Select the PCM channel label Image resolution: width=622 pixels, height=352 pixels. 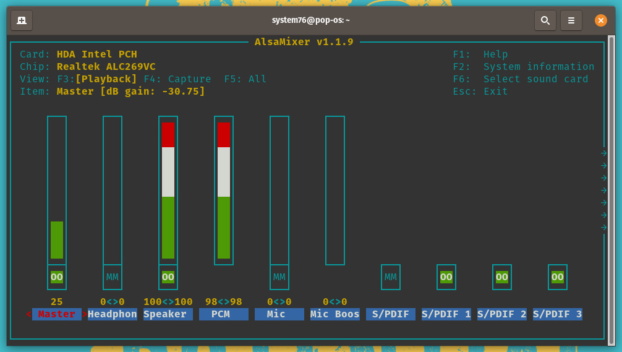(x=224, y=314)
